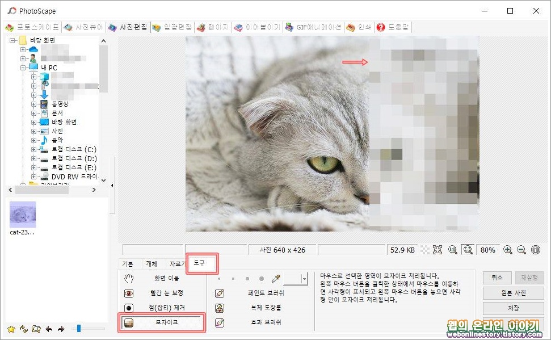This screenshot has width=551, height=340.
Task: Choose the largest brush size dot
Action: click(262, 279)
